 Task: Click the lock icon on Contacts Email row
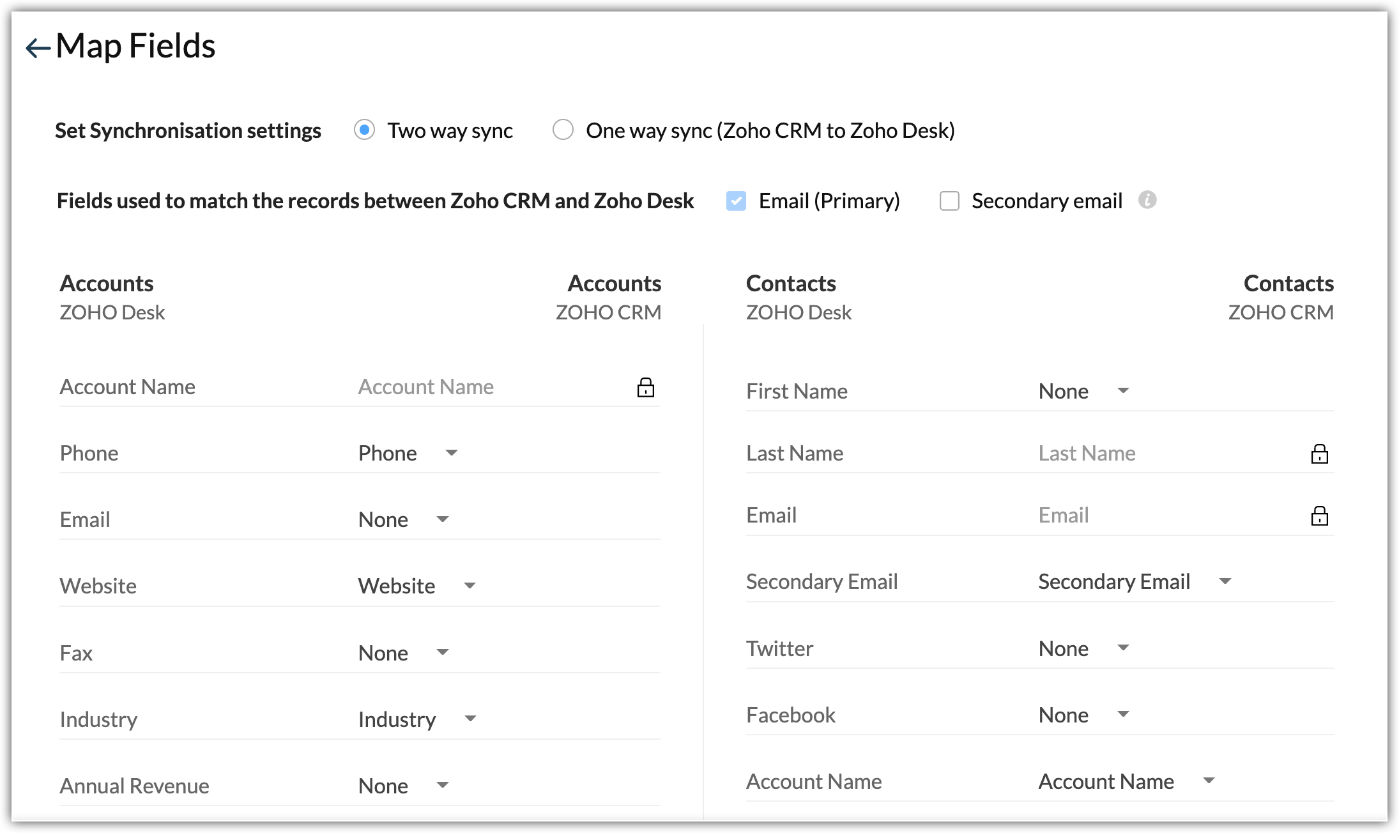(x=1319, y=516)
